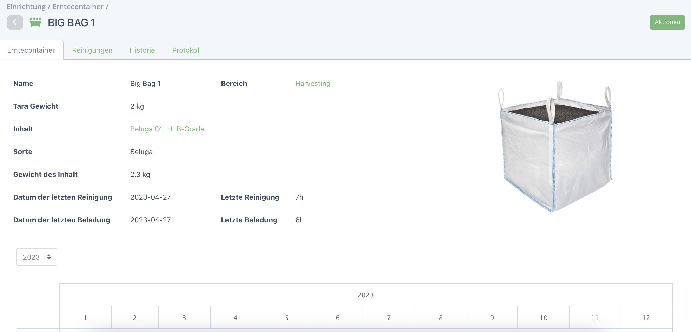Select month 1 in timeline header
Screen dimensions: 691x332
[85, 318]
